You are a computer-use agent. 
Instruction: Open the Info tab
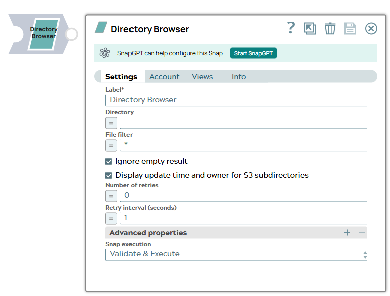pyautogui.click(x=239, y=77)
